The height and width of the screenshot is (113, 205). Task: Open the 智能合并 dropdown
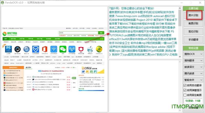click(x=193, y=80)
